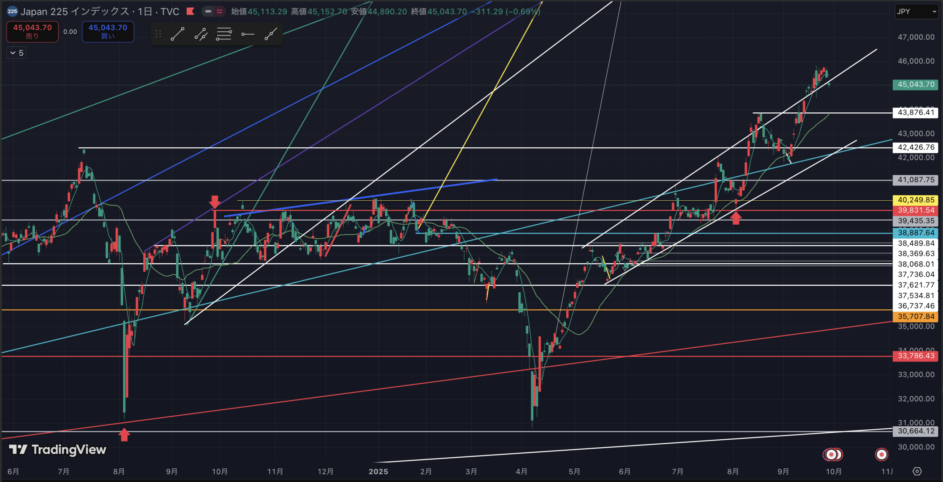
Task: Click the blue buy button 45,043.70
Action: (108, 32)
